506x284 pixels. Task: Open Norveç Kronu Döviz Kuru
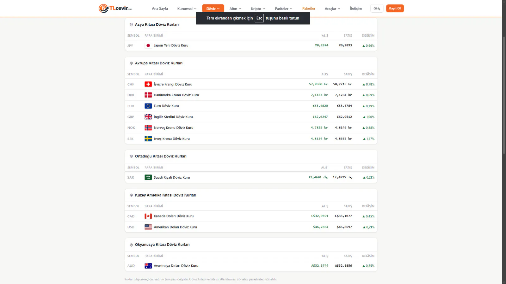point(174,128)
